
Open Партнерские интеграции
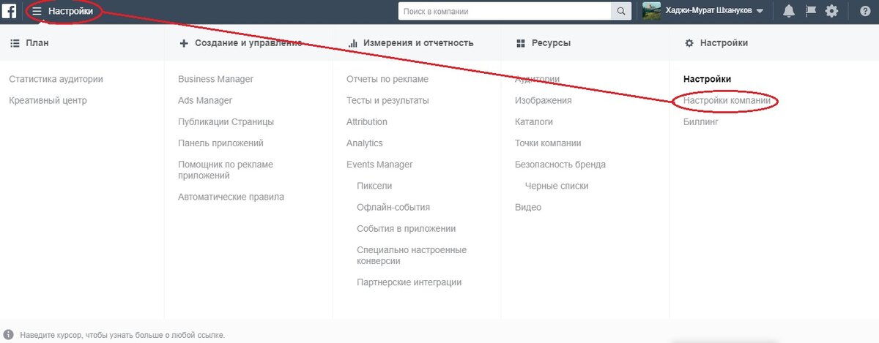[x=409, y=282]
